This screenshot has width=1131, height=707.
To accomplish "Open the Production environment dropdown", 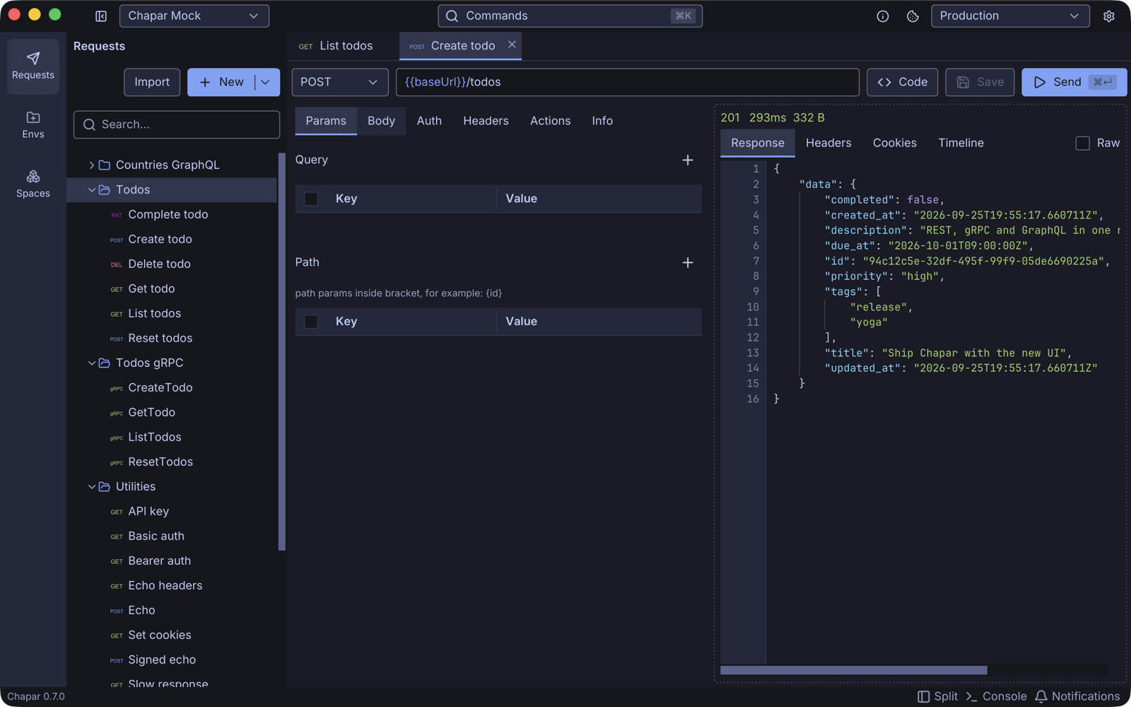I will pos(1010,16).
